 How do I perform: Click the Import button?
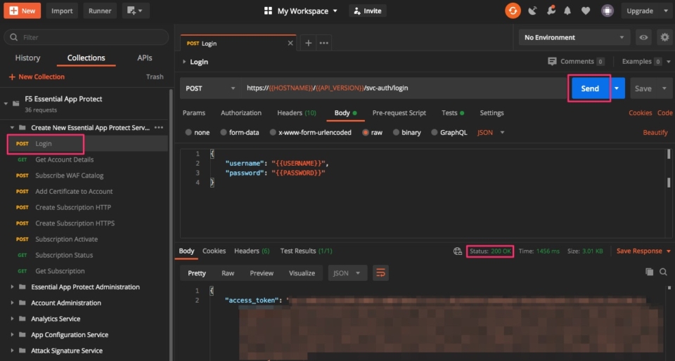[62, 11]
